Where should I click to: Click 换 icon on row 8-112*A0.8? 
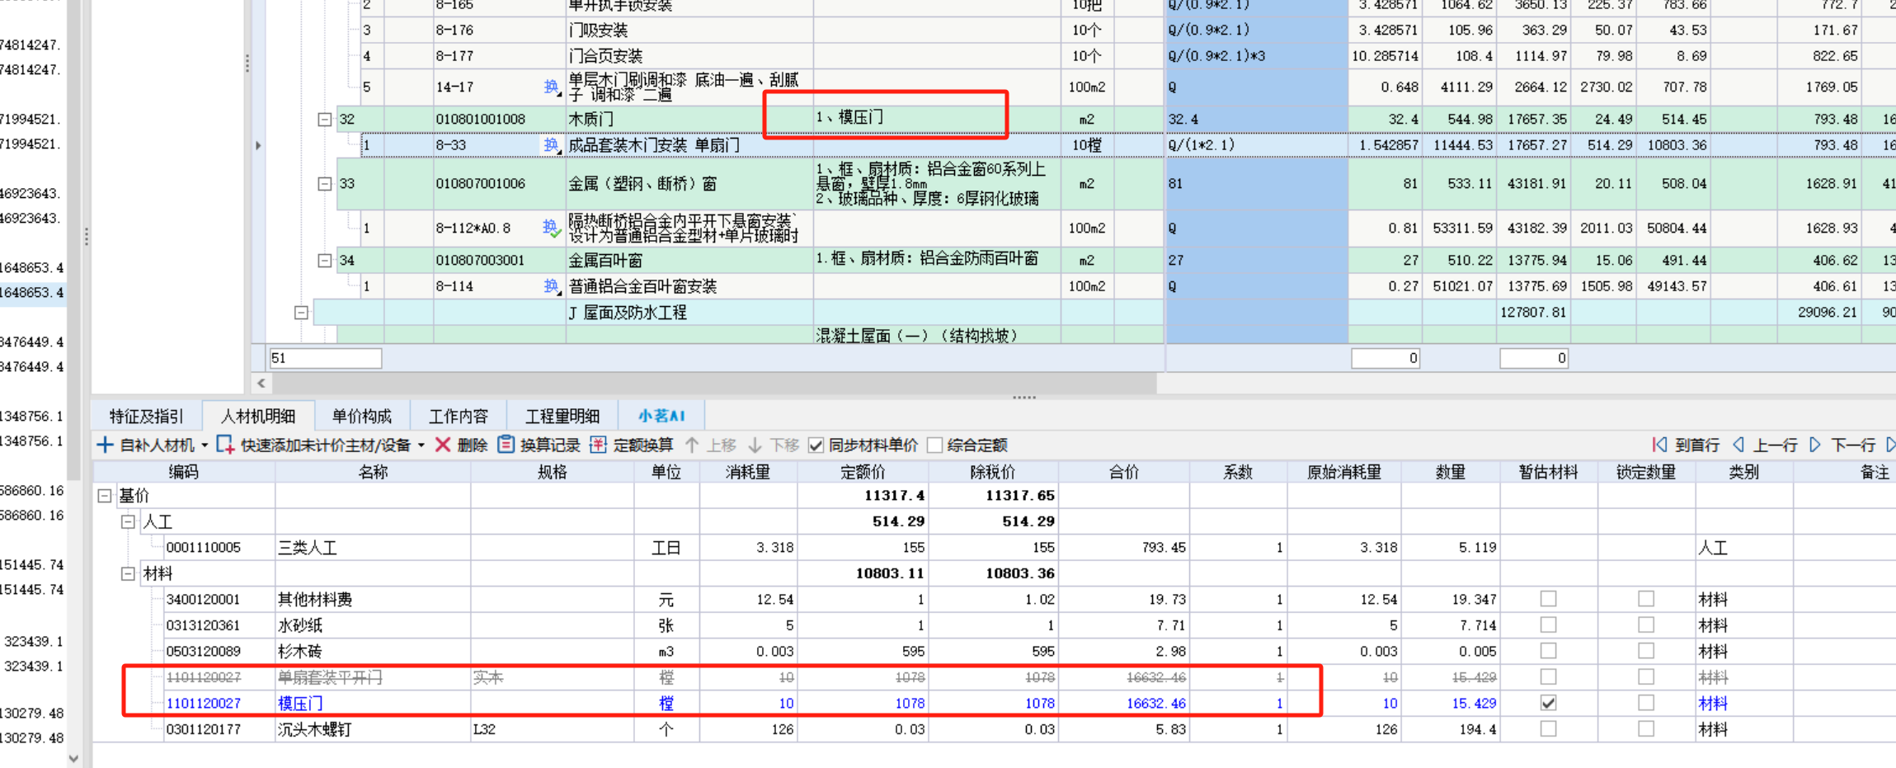551,228
